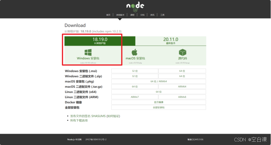Click the node-v18.19.0-x64.msi file name
The width and height of the screenshot is (271, 145).
click(x=88, y=63)
